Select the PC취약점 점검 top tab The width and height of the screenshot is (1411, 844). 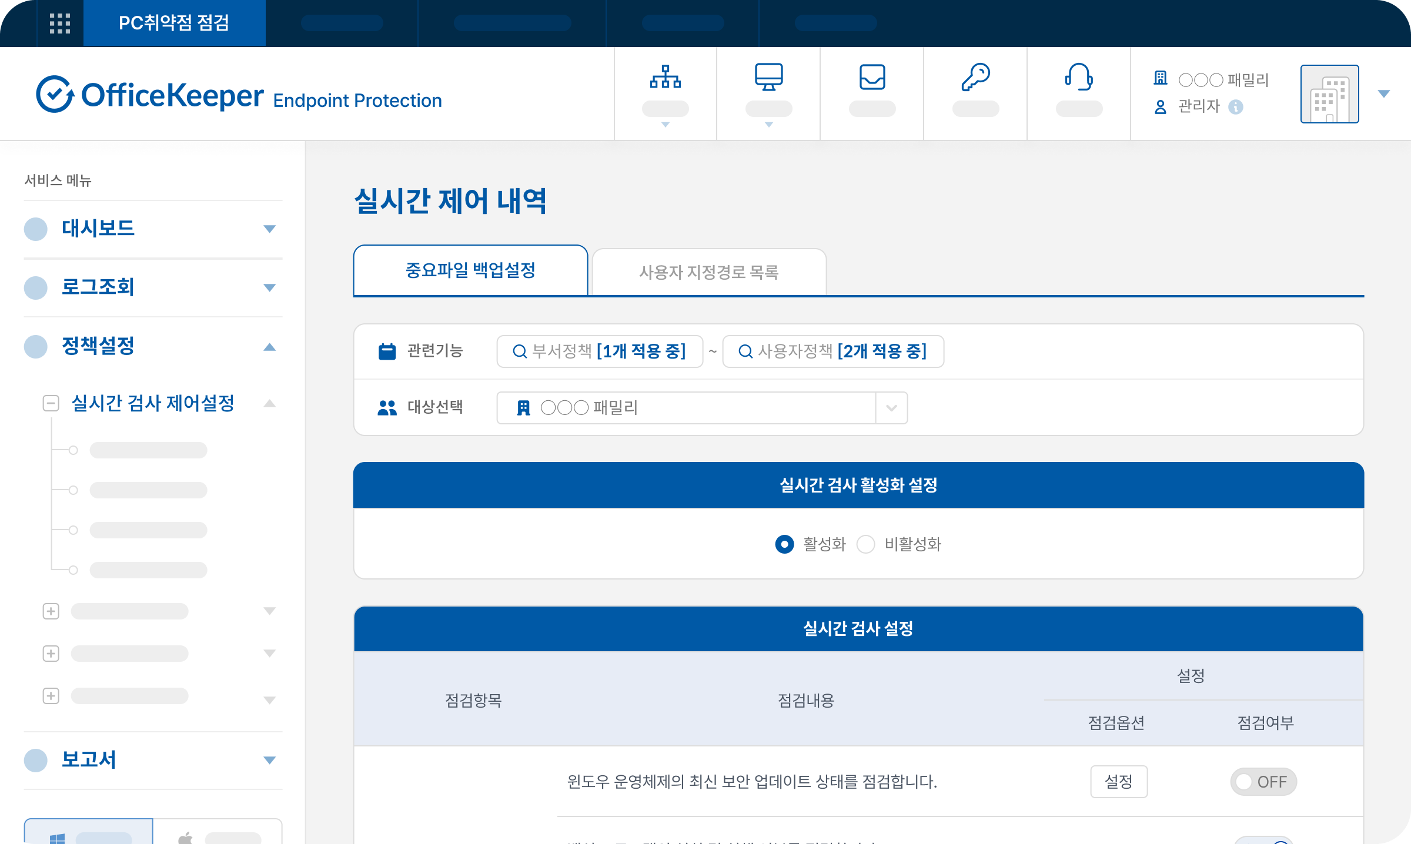click(x=174, y=24)
